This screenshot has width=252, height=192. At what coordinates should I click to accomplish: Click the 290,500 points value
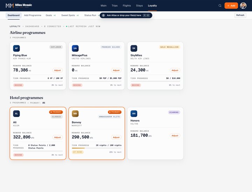[80, 137]
